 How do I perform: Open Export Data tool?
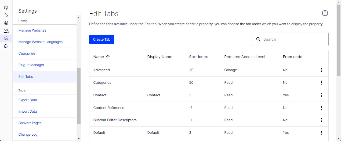(x=28, y=100)
